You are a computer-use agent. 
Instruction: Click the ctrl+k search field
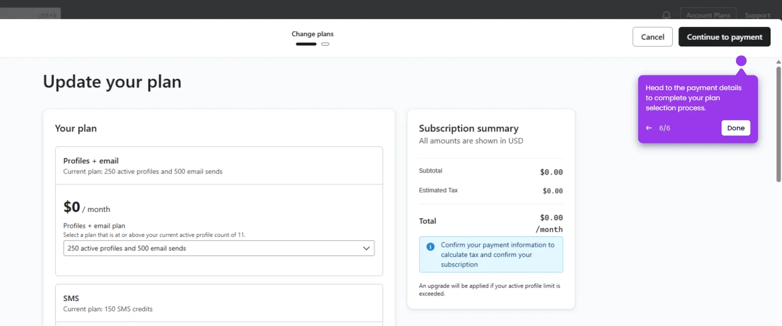point(31,14)
